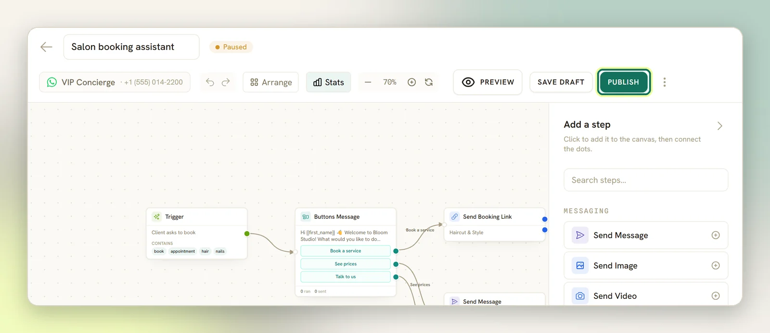Click the 'appointment' keyword tag
The width and height of the screenshot is (770, 333).
point(182,251)
